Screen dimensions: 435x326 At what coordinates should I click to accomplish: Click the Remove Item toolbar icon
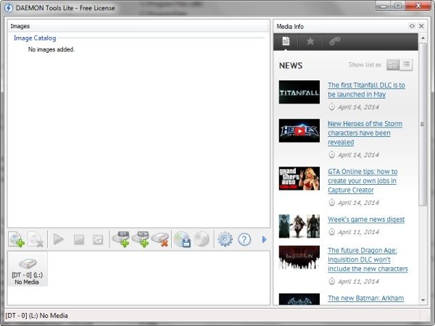pos(36,239)
